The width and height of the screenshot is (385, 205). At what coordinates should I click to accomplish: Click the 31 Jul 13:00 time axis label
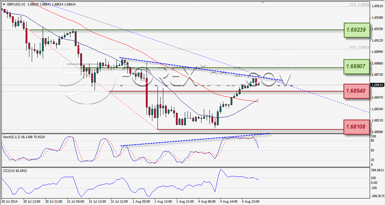97,202
